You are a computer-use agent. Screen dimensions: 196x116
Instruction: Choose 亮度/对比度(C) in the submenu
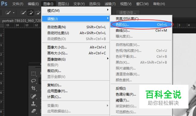(141, 19)
